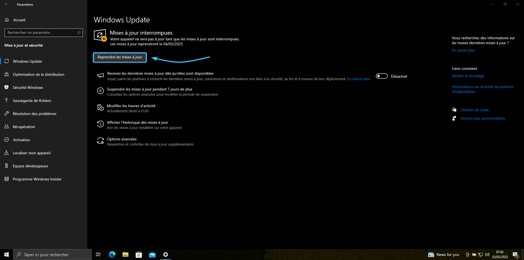The image size is (524, 260).
Task: Click Résolution des problèmes wrench icon
Action: 7,114
